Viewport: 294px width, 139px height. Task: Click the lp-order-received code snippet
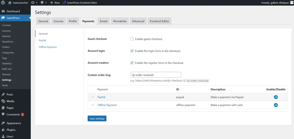point(197,81)
